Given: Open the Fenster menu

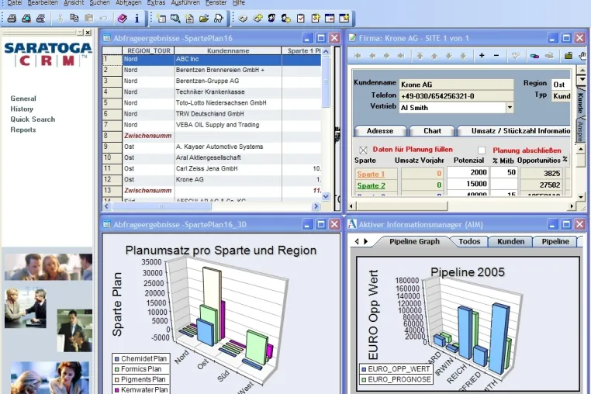Looking at the screenshot, I should click(x=216, y=2).
